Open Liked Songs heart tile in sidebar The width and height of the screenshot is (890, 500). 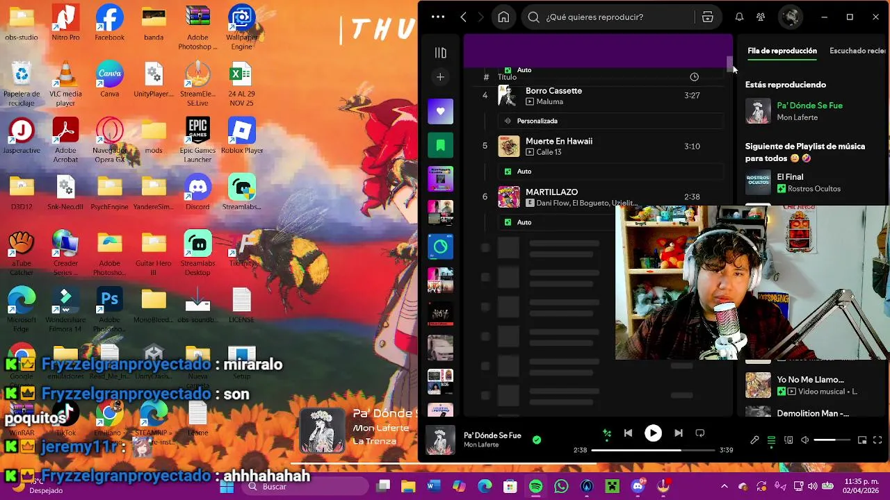coord(440,111)
